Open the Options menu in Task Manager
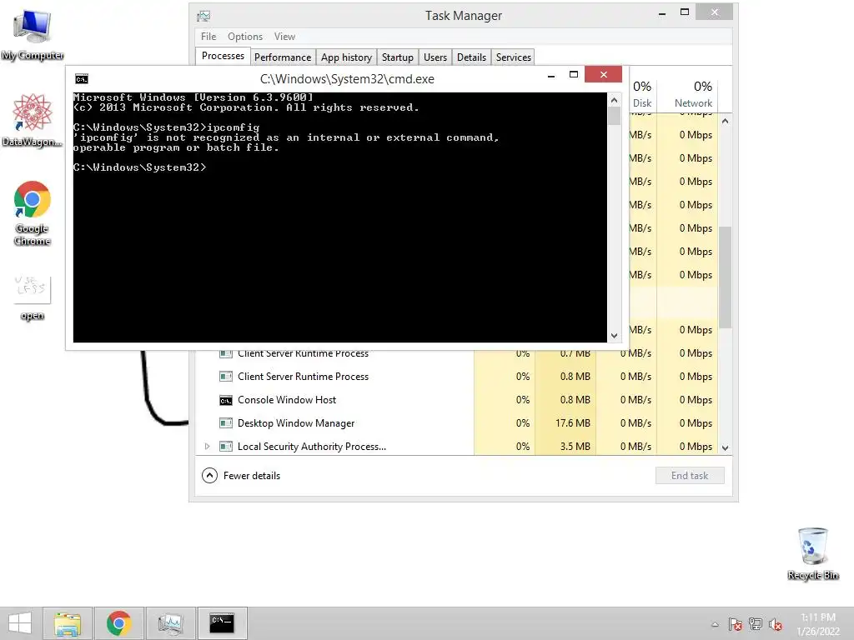 coord(245,37)
